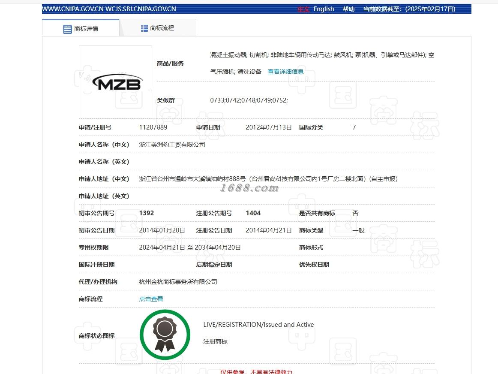Select the 国际注册日期 field label
The image size is (498, 374).
[96, 265]
